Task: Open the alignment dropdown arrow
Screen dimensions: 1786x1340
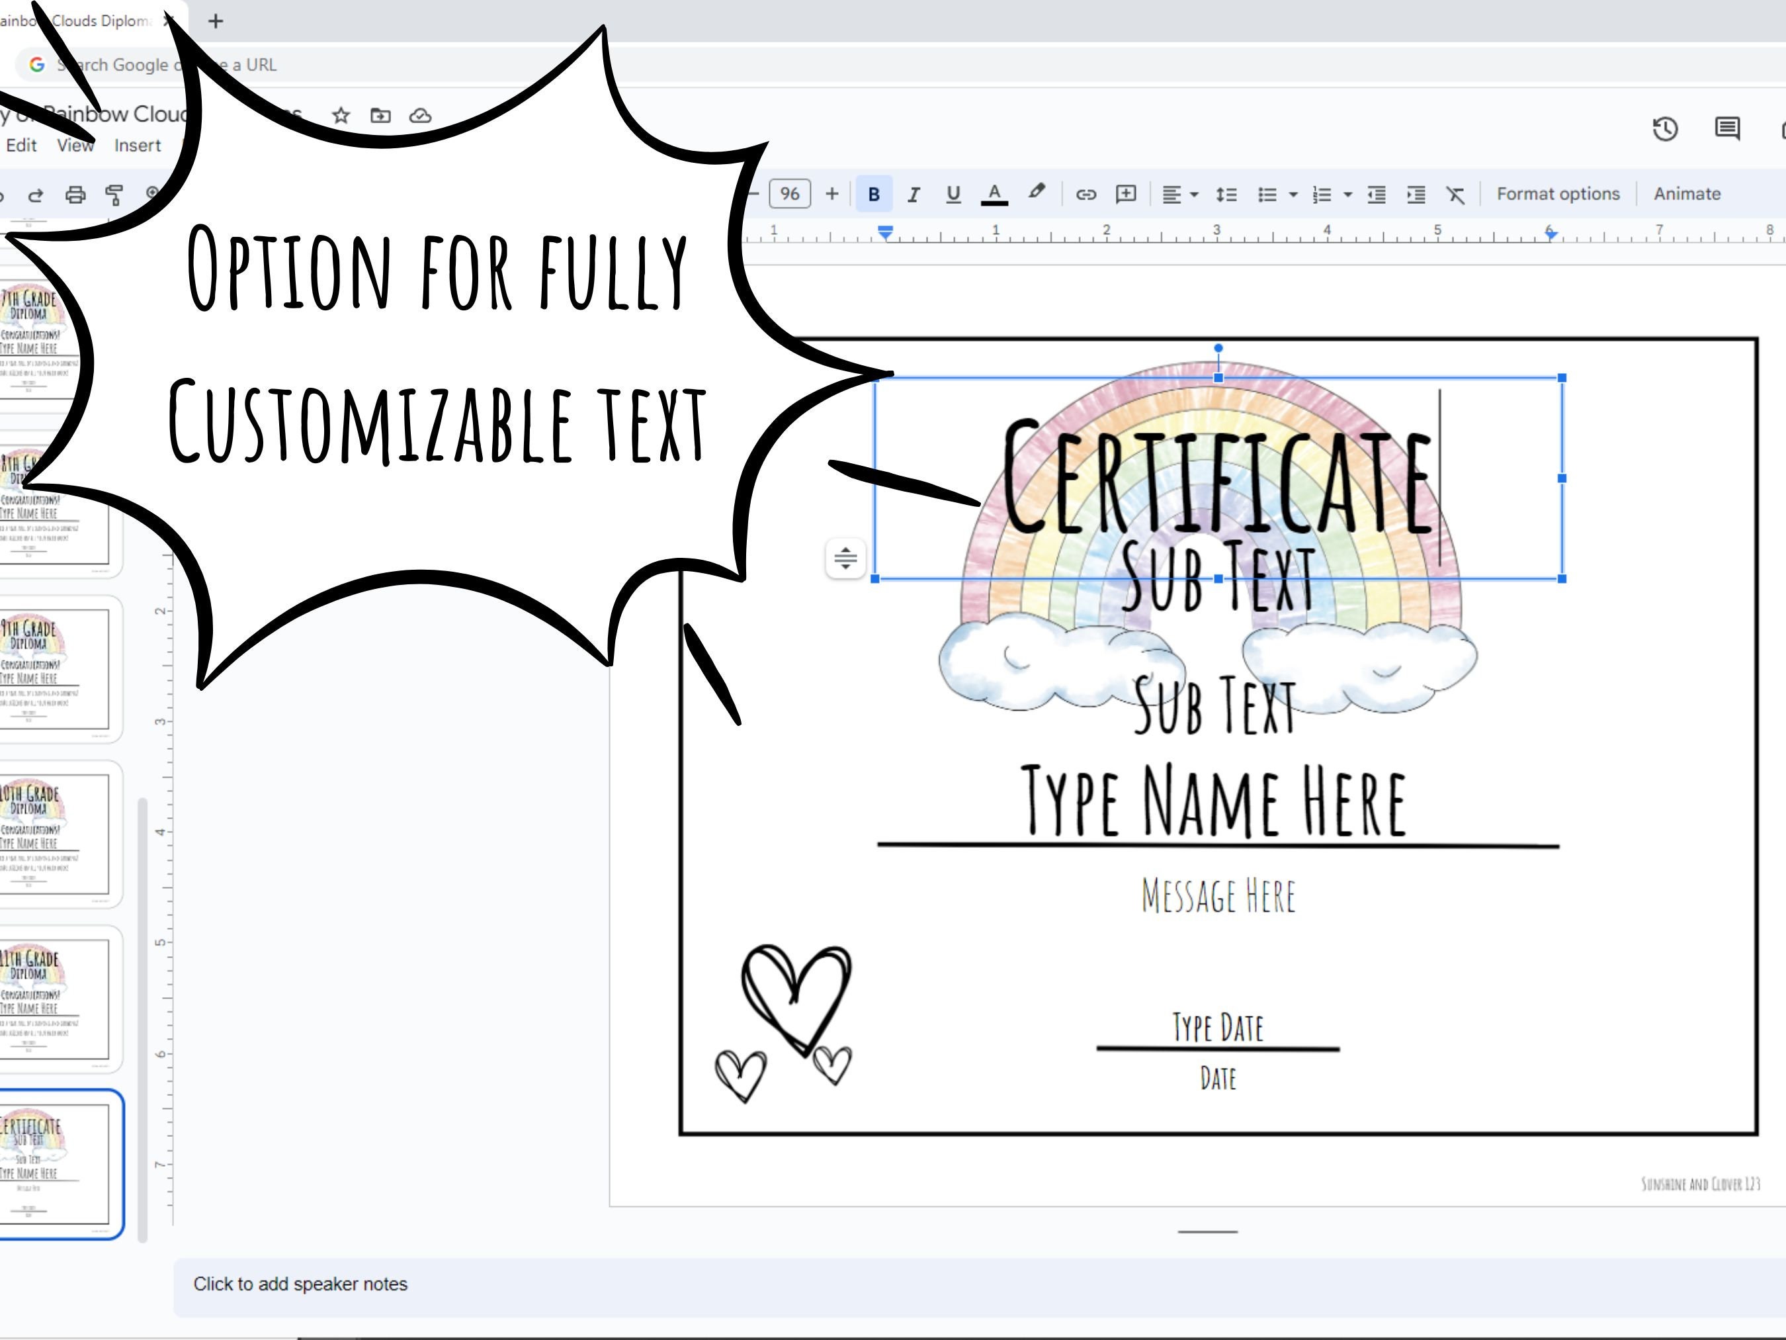Action: 1193,193
